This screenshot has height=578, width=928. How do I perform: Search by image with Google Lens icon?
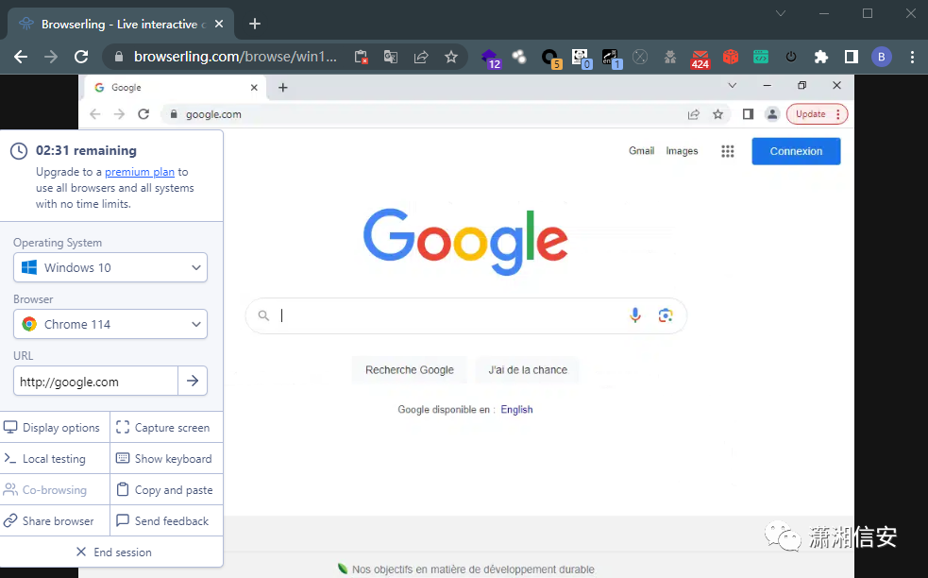click(x=666, y=315)
